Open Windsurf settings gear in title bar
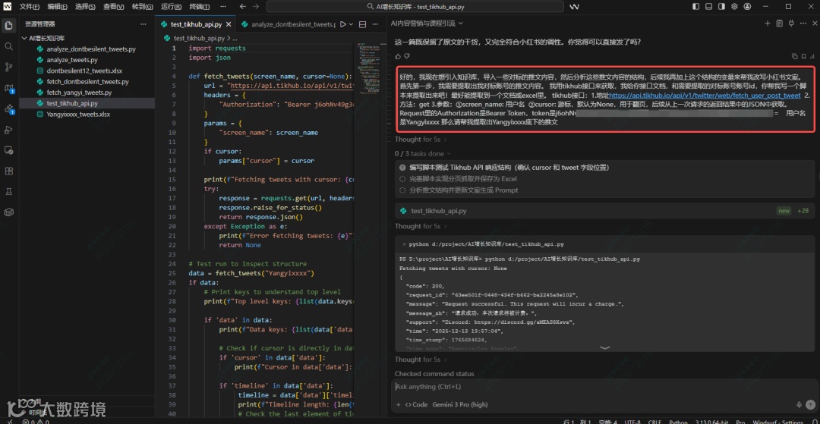The width and height of the screenshot is (820, 424). click(x=734, y=7)
